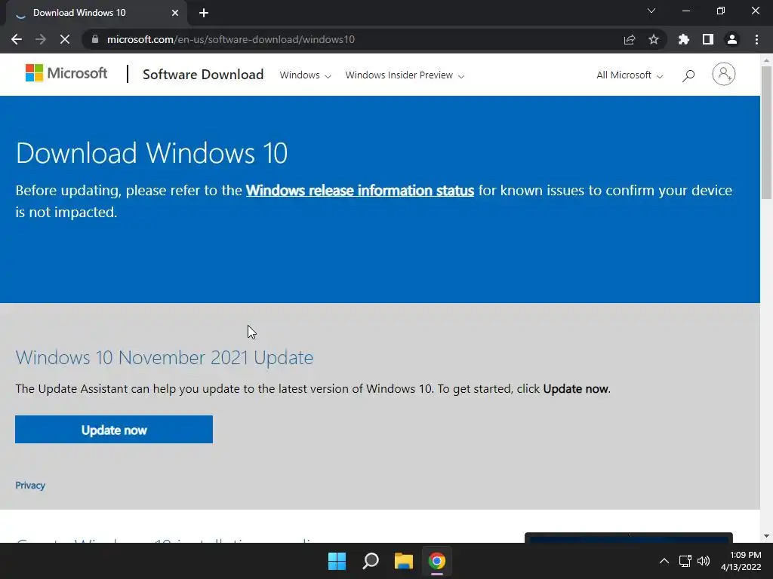
Task: Open Windows release information status link
Action: 360,191
